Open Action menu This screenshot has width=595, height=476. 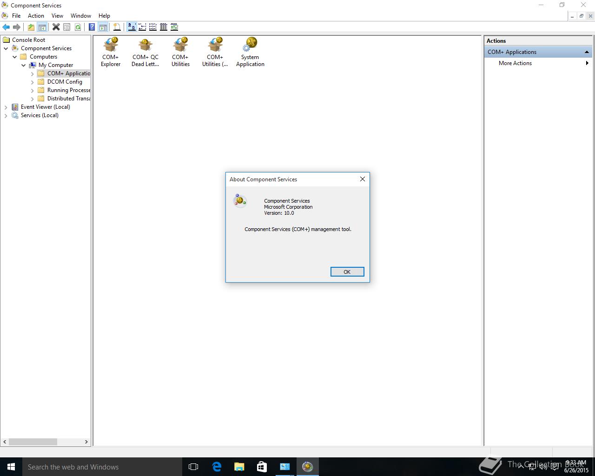(36, 15)
